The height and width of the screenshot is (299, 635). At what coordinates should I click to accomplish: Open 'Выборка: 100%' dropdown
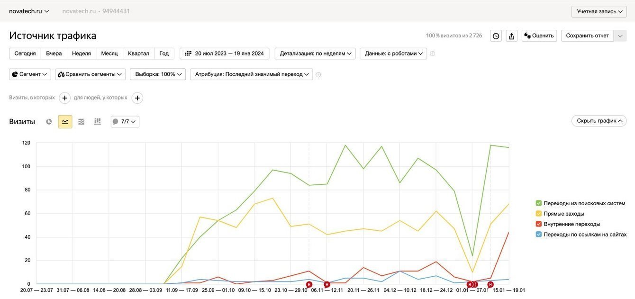click(158, 74)
